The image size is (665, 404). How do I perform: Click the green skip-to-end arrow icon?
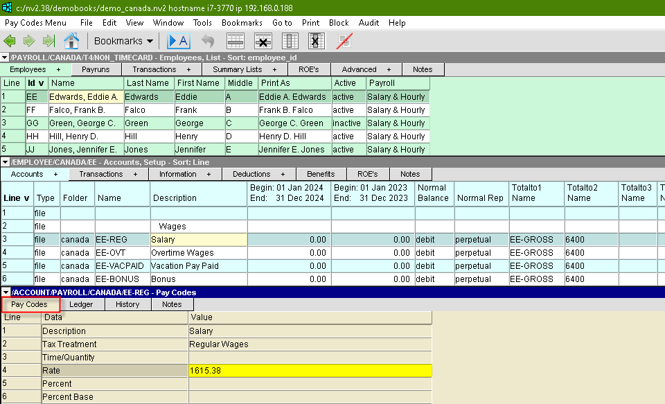tap(48, 41)
